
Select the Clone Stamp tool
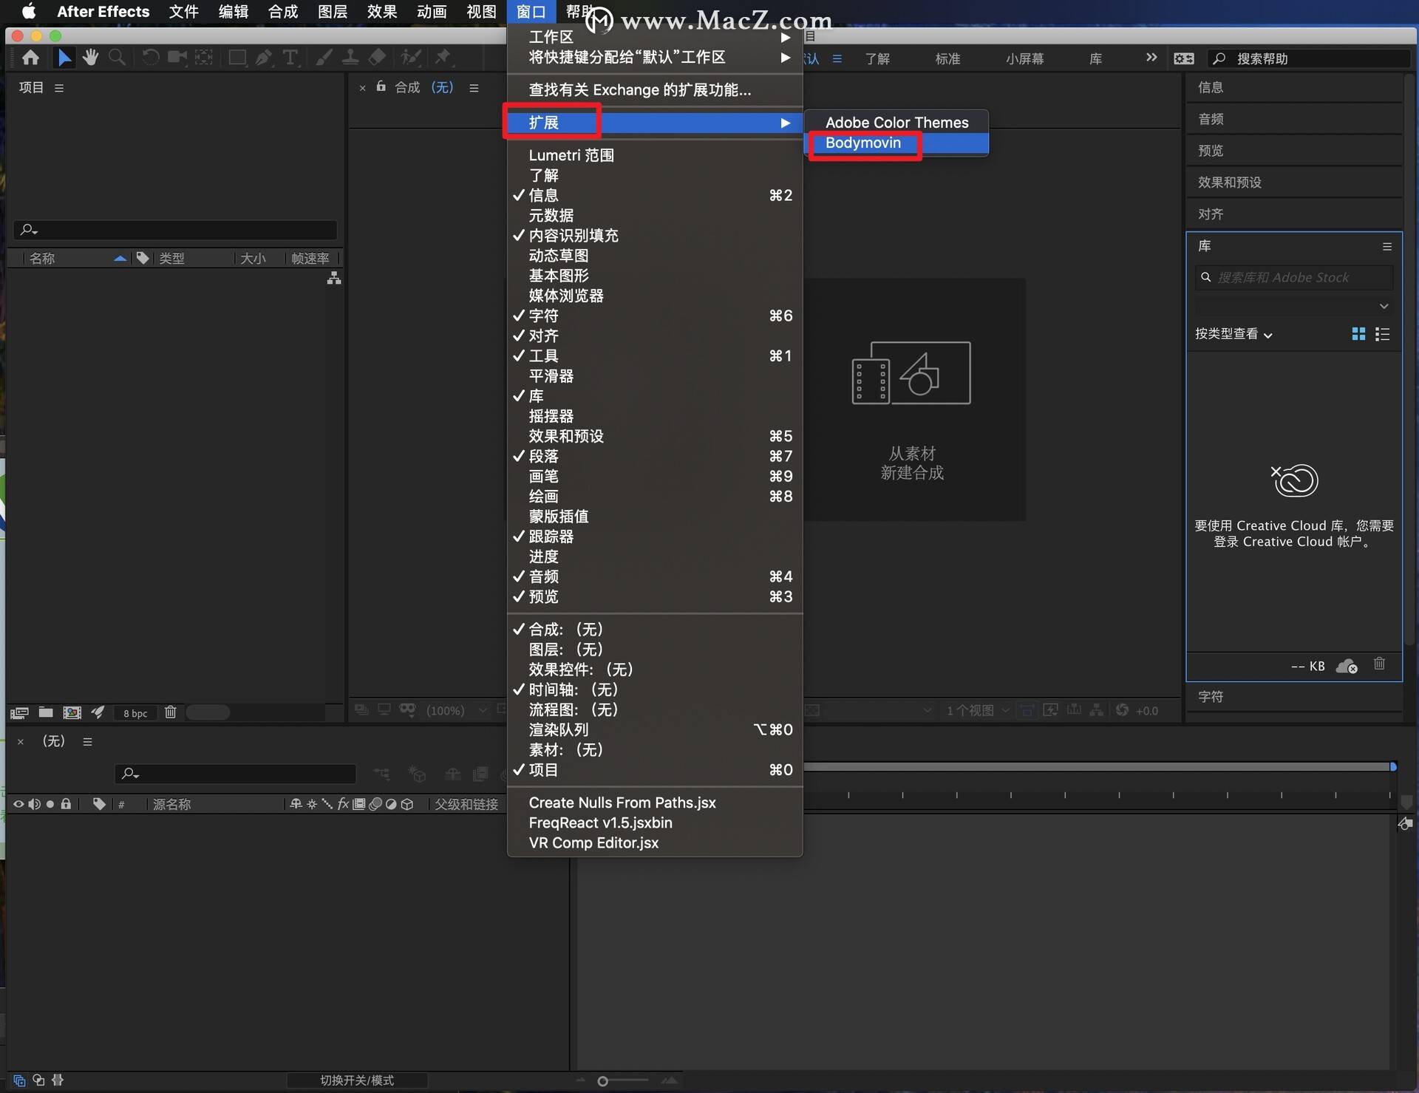tap(350, 57)
